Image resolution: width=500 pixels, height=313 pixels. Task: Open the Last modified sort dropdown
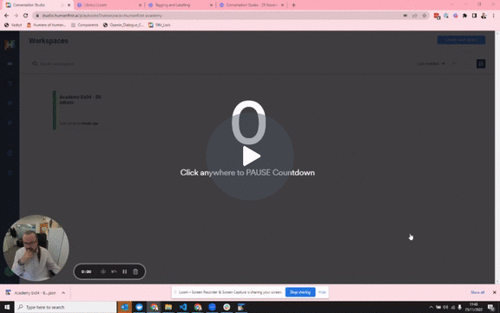(x=431, y=63)
